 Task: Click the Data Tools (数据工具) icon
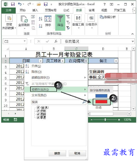(x=78, y=18)
